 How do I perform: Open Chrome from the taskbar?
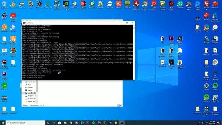click(71, 123)
